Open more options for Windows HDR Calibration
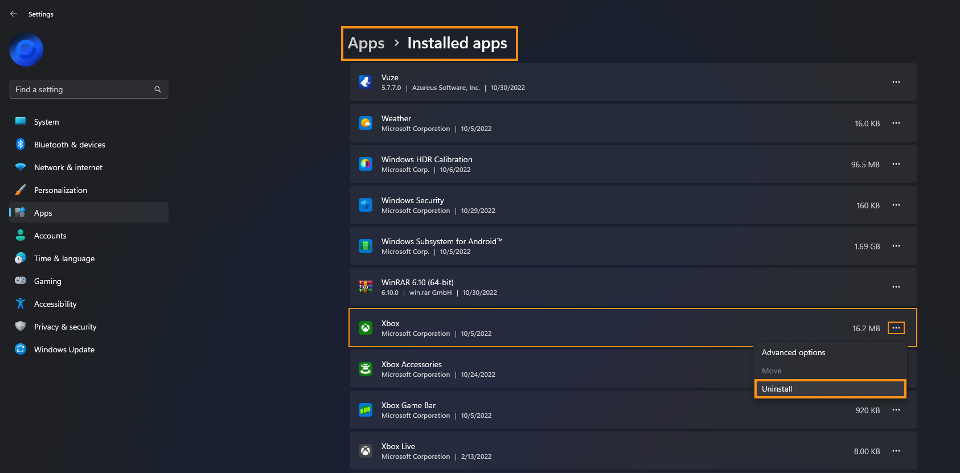 (x=896, y=164)
